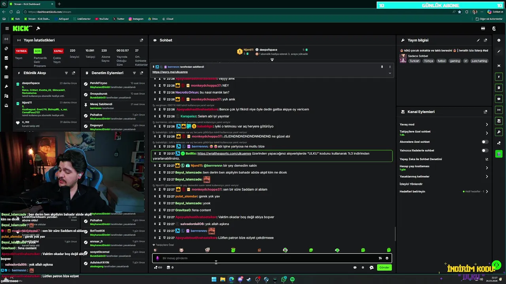Open the AdSquad bookmark
This screenshot has width=506, height=284.
pos(61,19)
